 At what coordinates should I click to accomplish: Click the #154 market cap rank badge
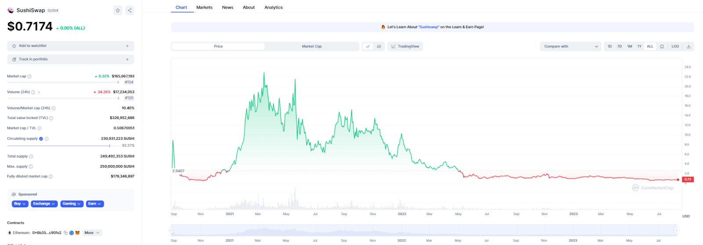(x=129, y=83)
